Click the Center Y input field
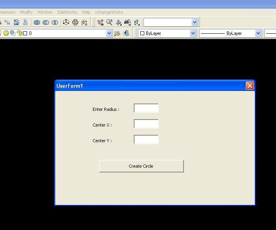This screenshot has width=276, height=230. point(146,139)
